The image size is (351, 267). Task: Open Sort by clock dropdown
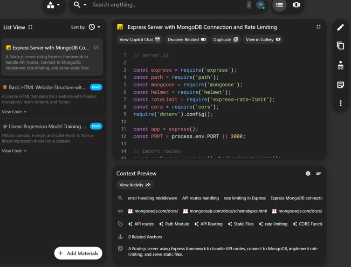click(x=99, y=27)
